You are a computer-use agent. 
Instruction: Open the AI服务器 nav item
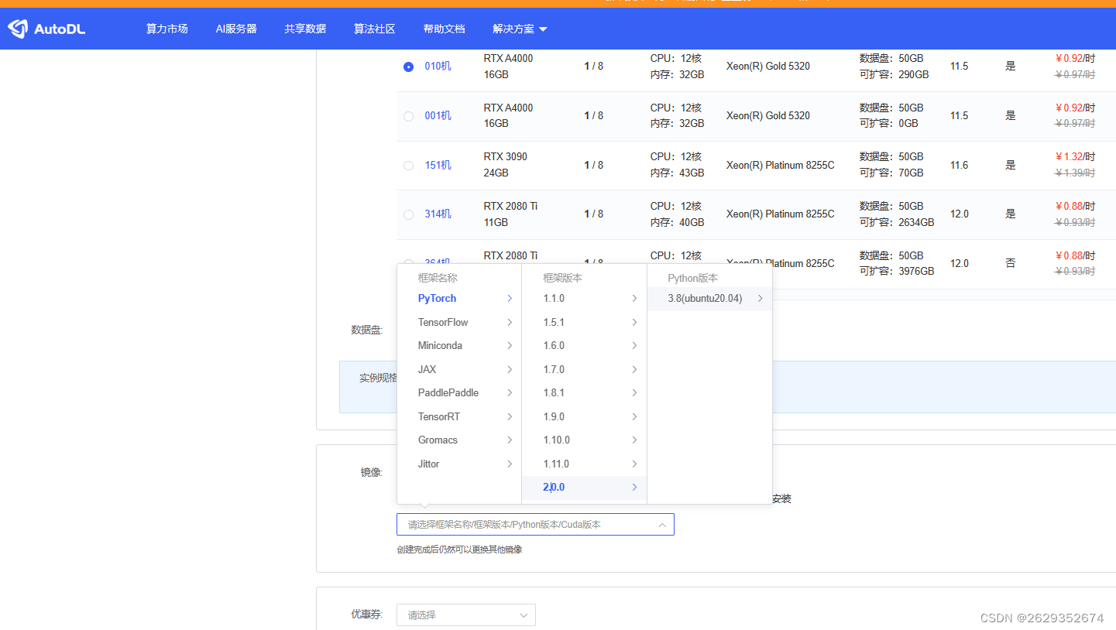pyautogui.click(x=236, y=29)
